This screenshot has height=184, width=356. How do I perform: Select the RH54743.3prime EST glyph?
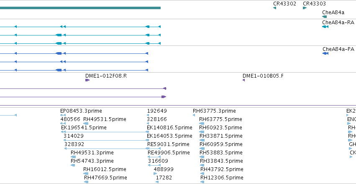point(73,165)
